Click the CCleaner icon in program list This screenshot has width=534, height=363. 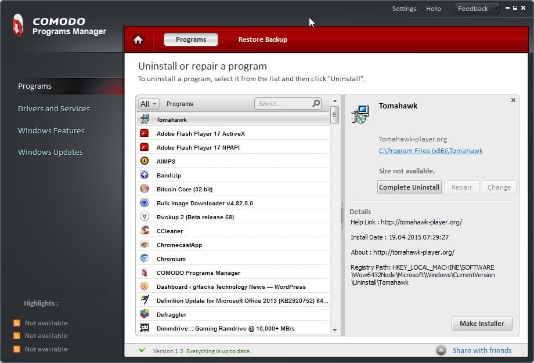[145, 231]
